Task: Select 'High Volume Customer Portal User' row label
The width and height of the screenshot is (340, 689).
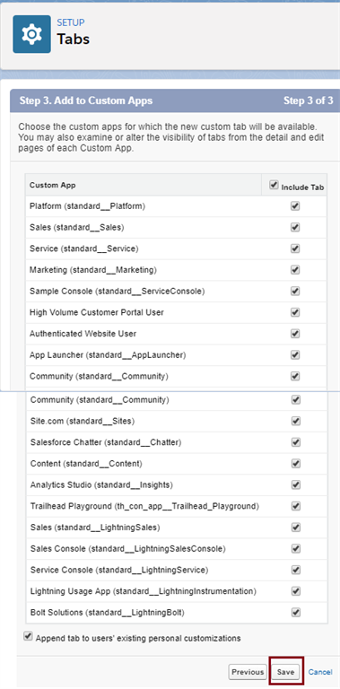Action: pos(97,312)
